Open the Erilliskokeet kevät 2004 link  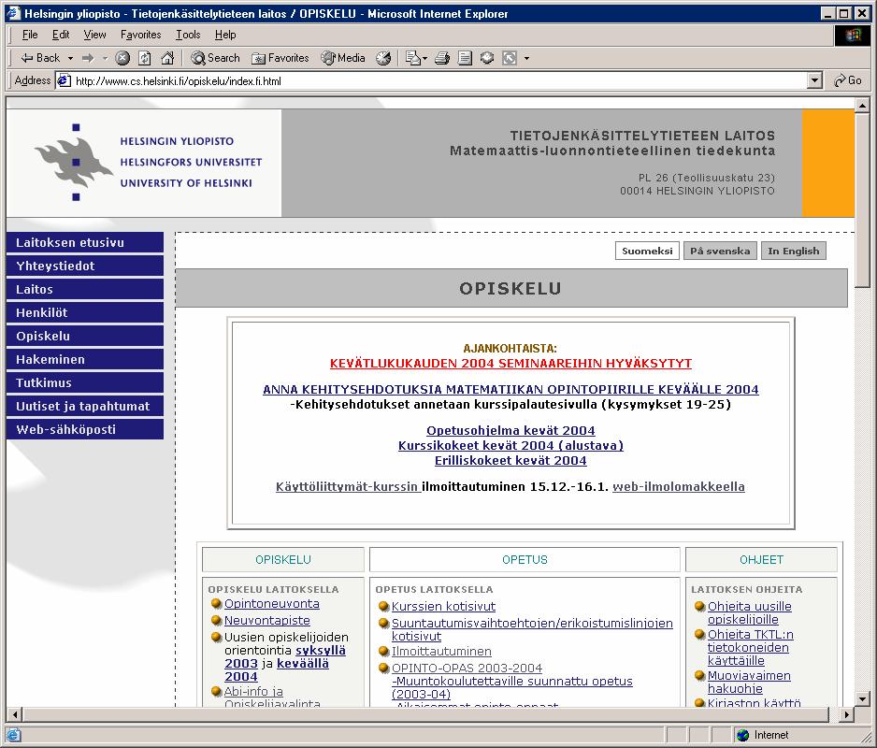[x=510, y=460]
